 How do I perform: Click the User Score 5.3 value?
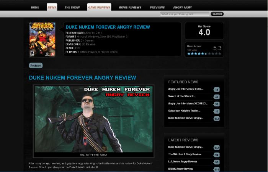217,48
